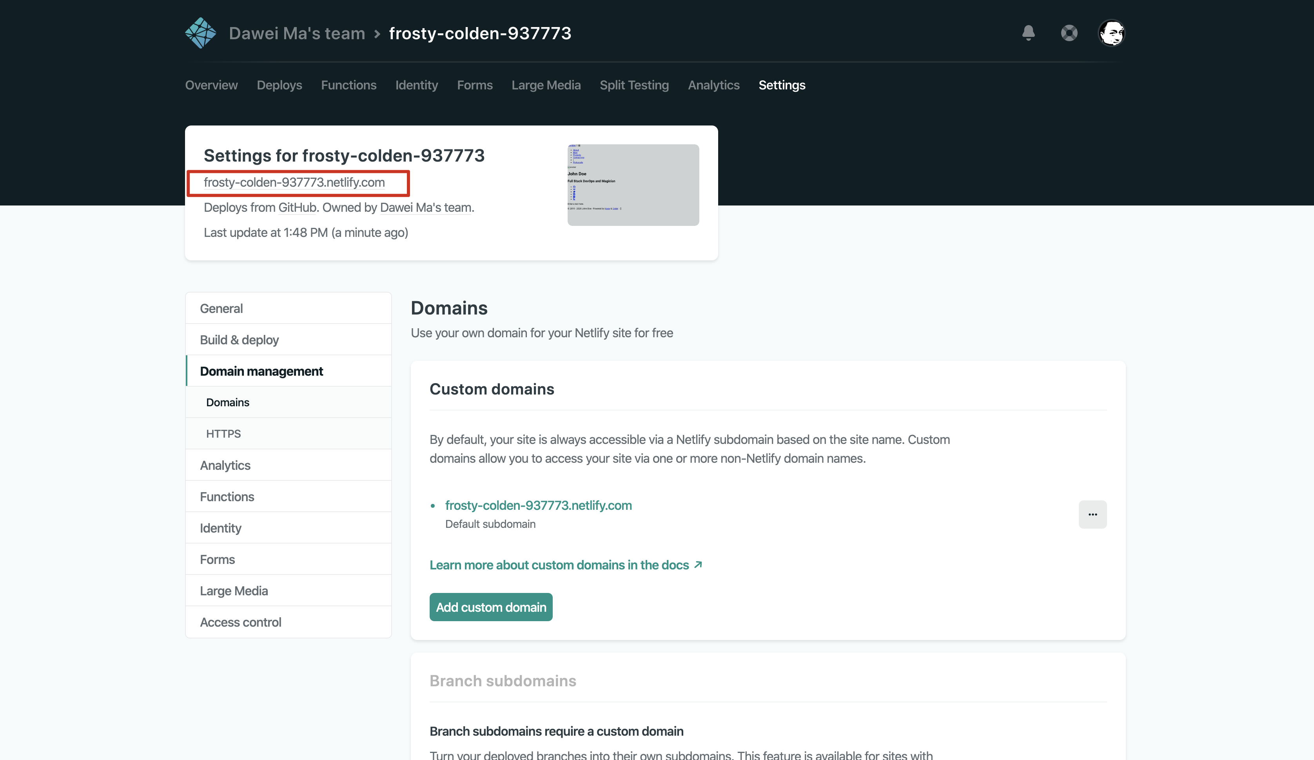Open the Split Testing tab
This screenshot has width=1314, height=760.
(x=634, y=85)
